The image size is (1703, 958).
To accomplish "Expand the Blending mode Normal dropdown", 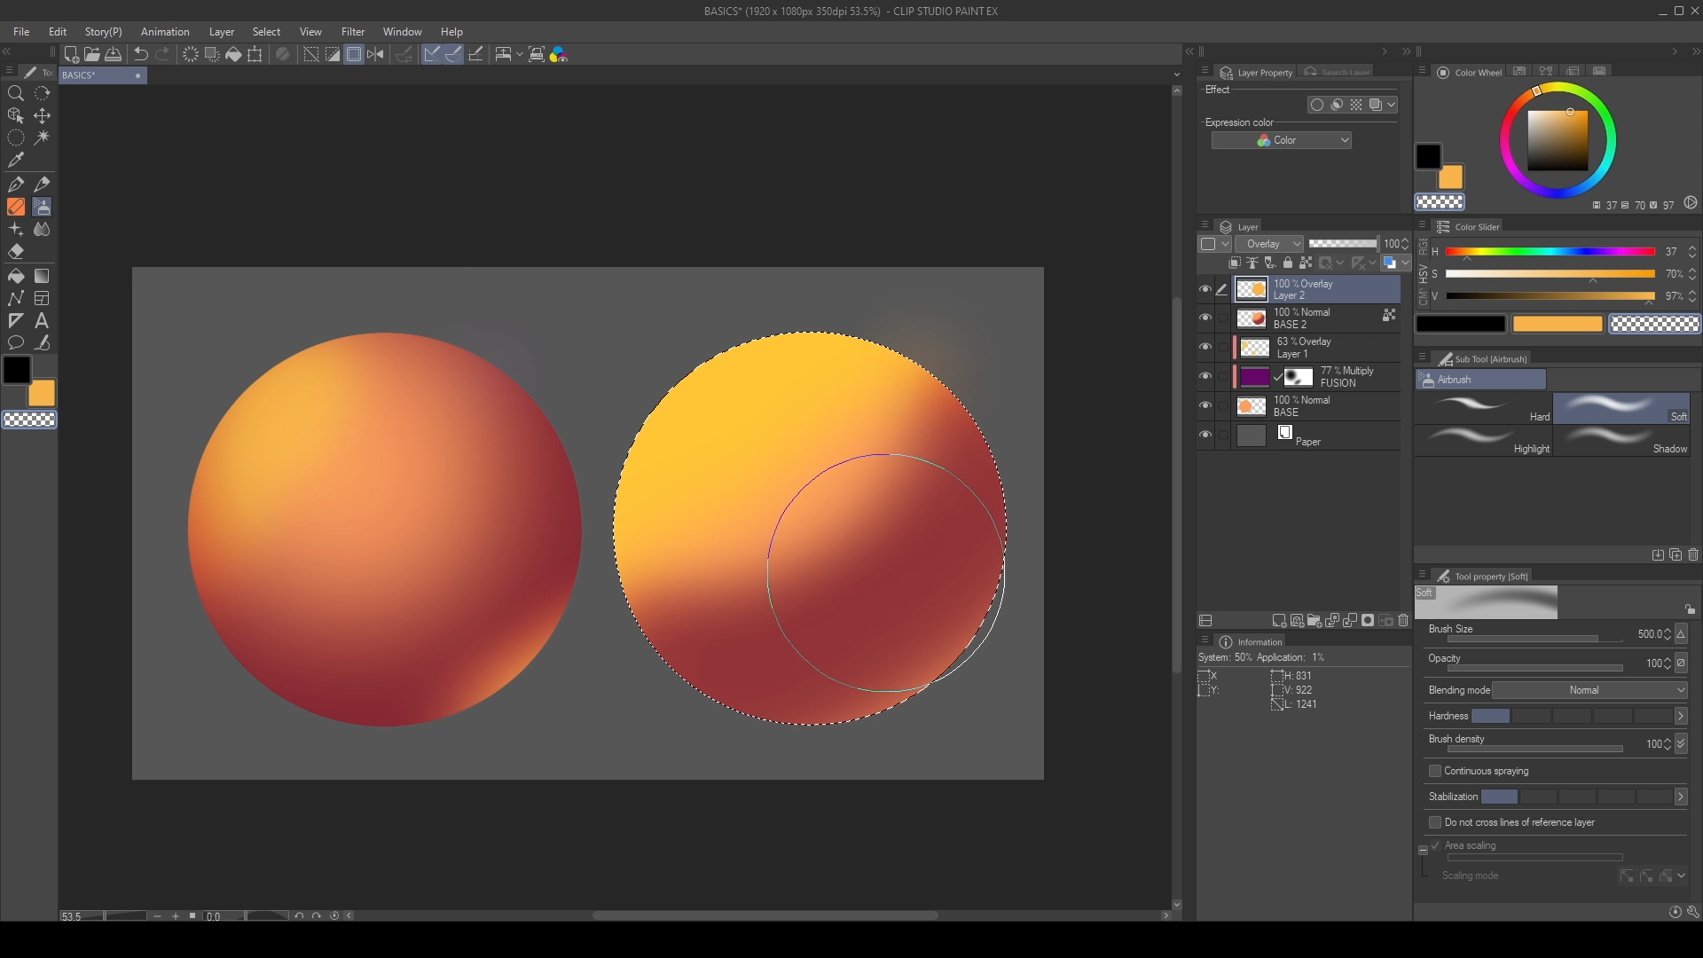I will (x=1589, y=690).
